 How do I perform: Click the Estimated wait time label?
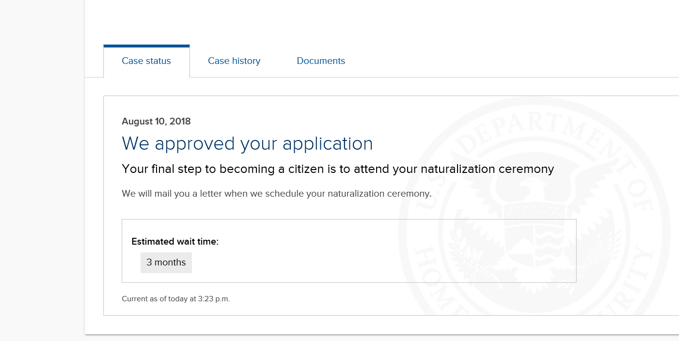coord(175,242)
